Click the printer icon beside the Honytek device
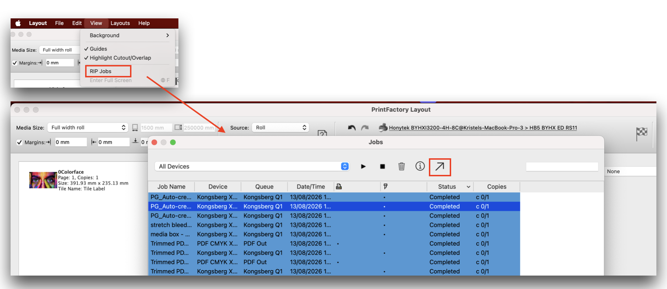 (383, 128)
